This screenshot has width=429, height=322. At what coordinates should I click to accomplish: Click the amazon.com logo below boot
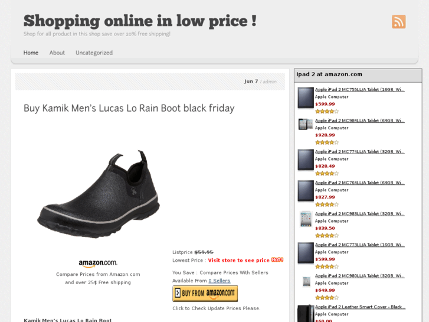point(98,264)
